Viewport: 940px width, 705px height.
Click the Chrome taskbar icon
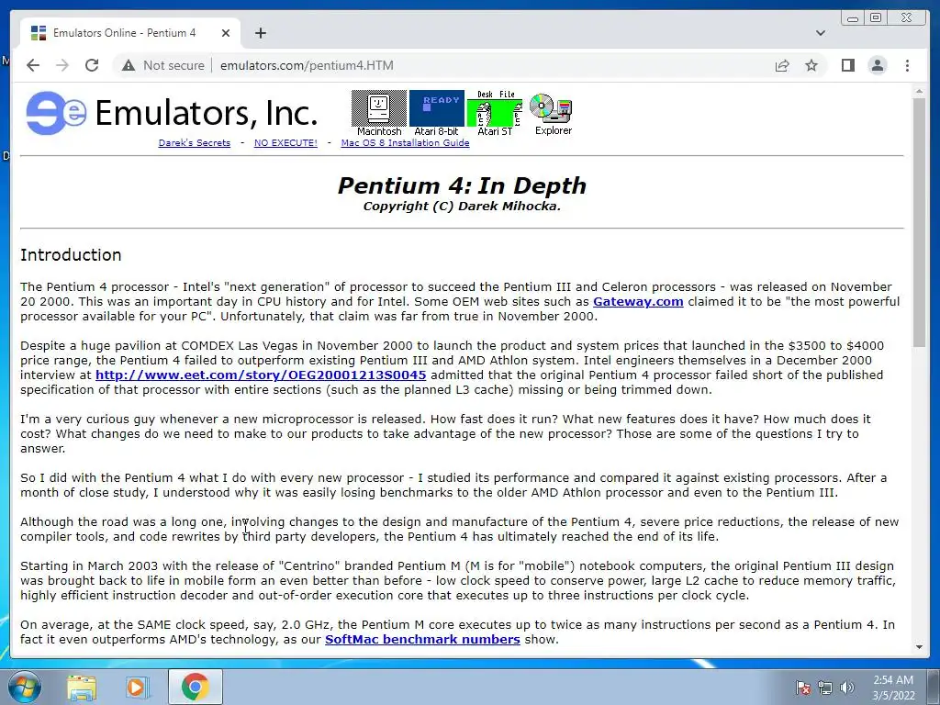[195, 687]
